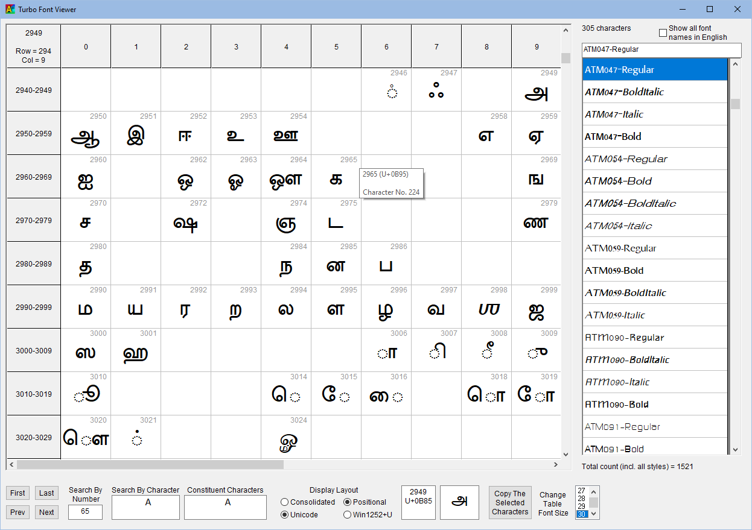The height and width of the screenshot is (530, 752).
Task: Select character cell 3024
Action: click(x=286, y=437)
